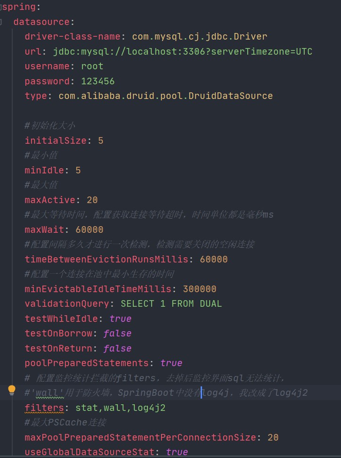This screenshot has height=458, width=341.
Task: Collapse the spring block fold marker
Action: 1,7
